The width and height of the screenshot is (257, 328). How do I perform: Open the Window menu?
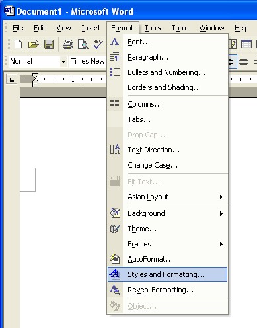tap(211, 28)
